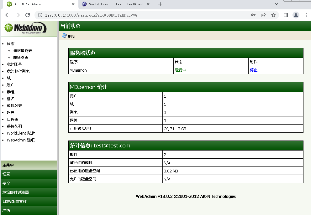
Task: Click the 运行中 status text
Action: pos(181,70)
